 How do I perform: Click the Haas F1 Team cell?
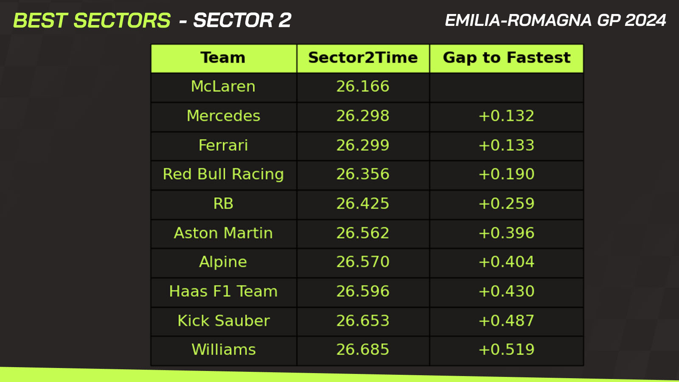tap(224, 292)
